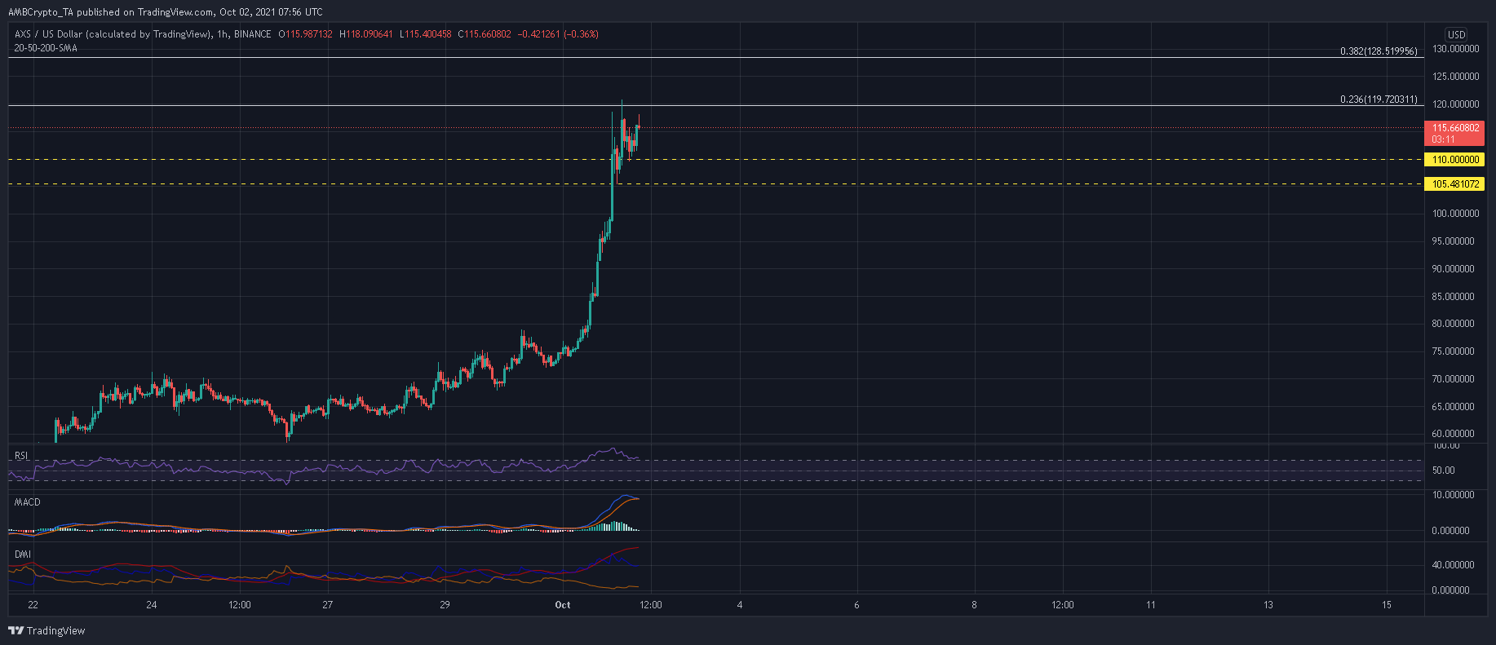
Task: Click the 15 date on time axis
Action: (x=1387, y=605)
